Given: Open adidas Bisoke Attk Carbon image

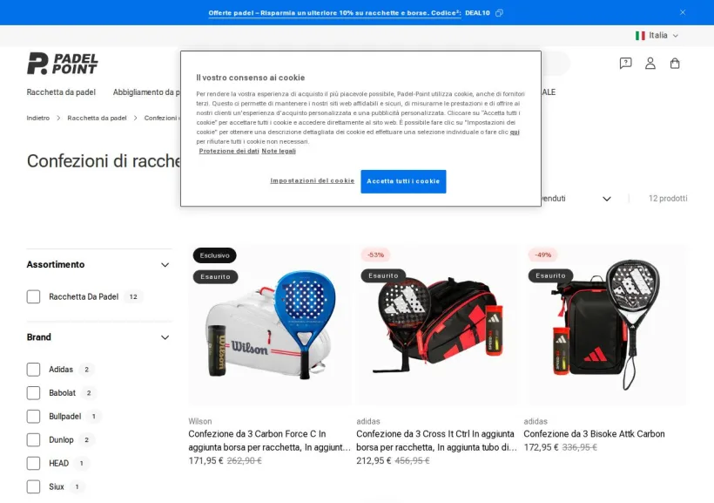Looking at the screenshot, I should point(604,325).
